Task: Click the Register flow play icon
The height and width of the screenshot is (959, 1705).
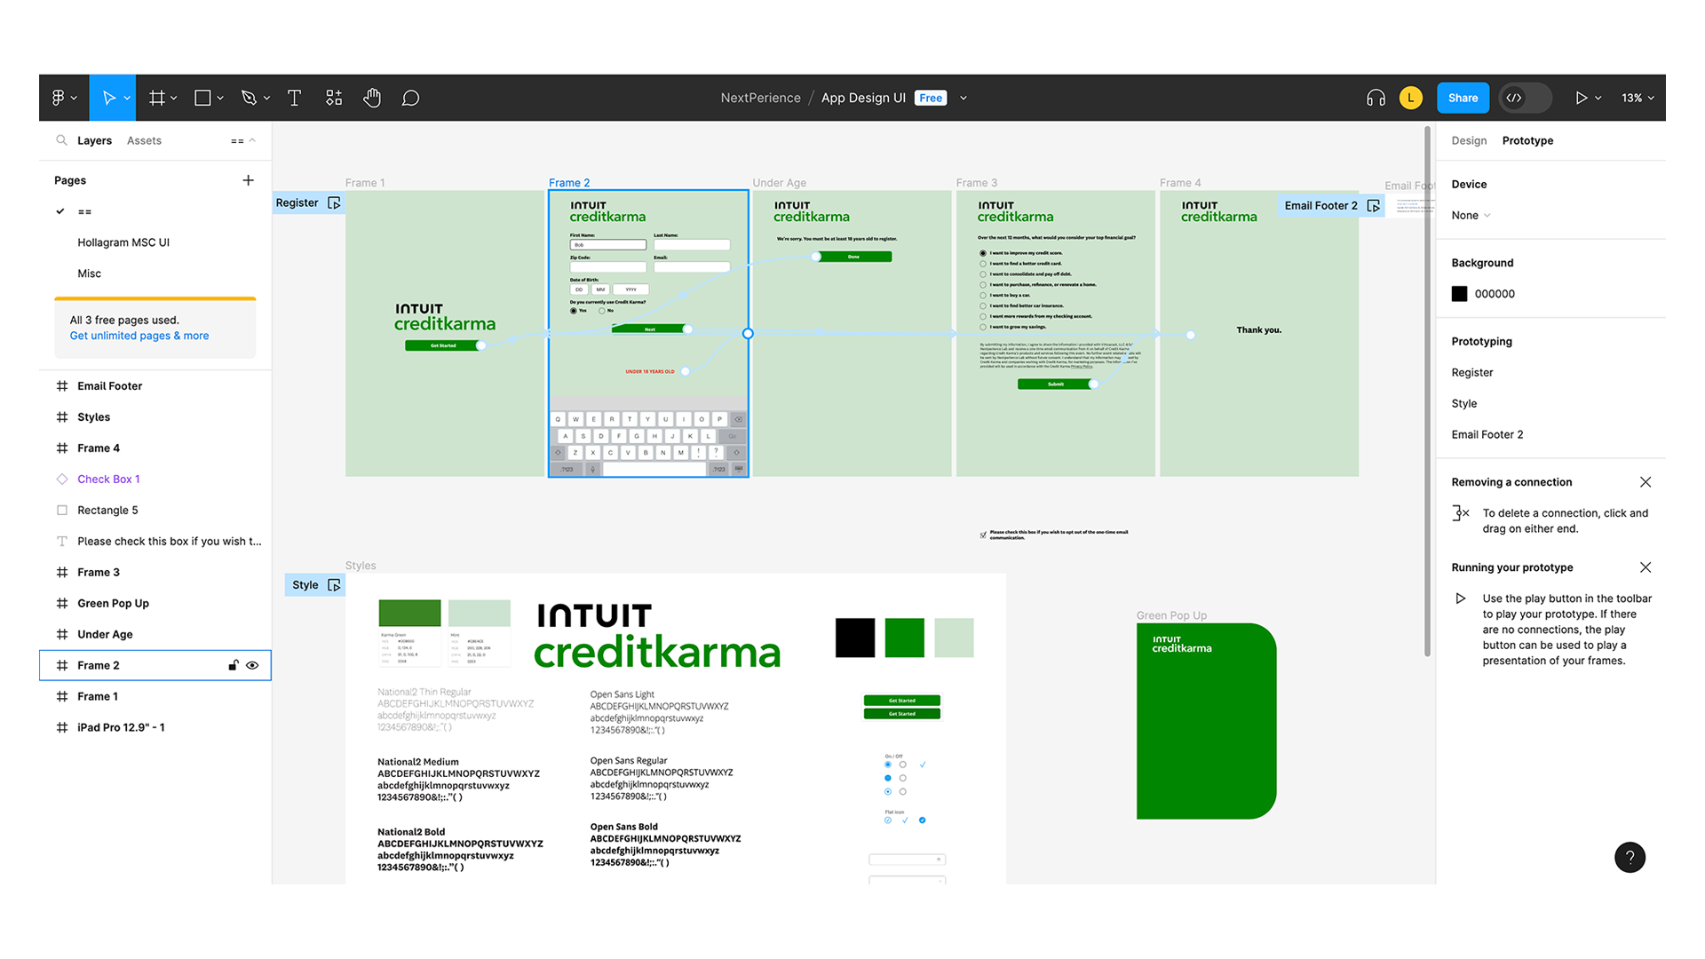Action: [334, 202]
